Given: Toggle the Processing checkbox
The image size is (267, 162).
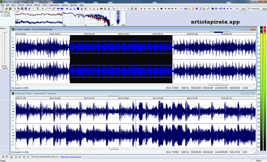Looking at the screenshot, I should [249, 9].
